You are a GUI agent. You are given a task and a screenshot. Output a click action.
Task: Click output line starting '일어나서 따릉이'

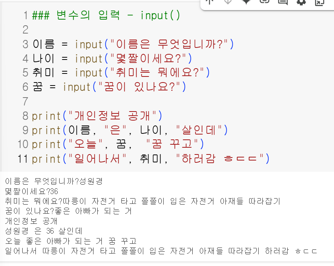tap(161, 251)
